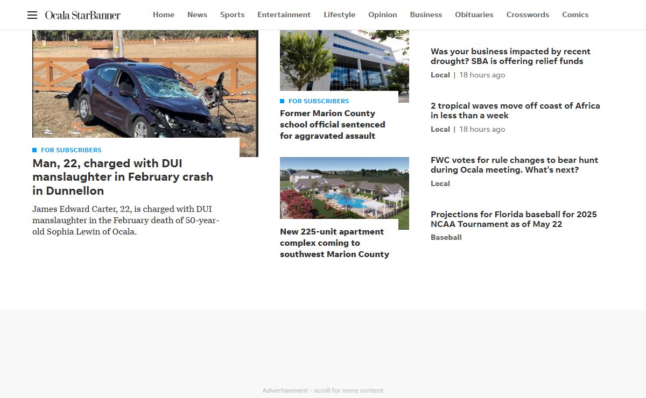Image resolution: width=646 pixels, height=398 pixels.
Task: Click Local label under FWC story
Action: point(440,183)
